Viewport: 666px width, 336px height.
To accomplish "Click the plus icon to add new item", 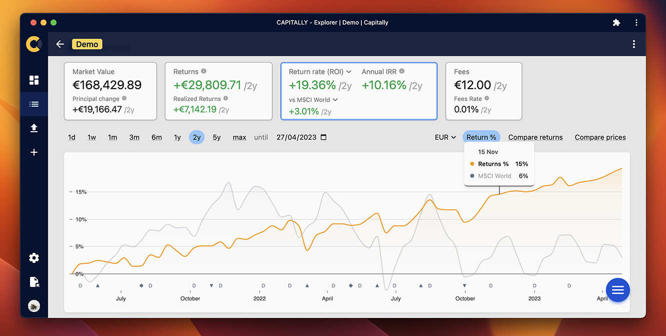I will (34, 152).
